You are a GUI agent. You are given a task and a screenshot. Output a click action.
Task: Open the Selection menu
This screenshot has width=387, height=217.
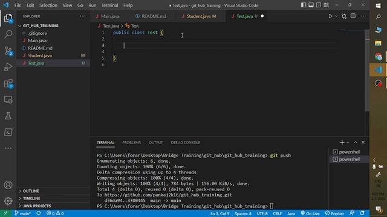(x=48, y=5)
